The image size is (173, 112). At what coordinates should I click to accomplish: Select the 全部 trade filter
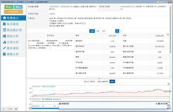click(x=92, y=31)
